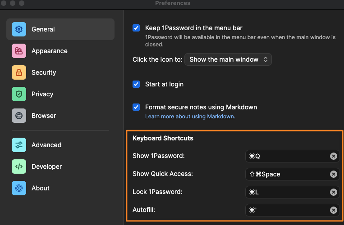Clear the Autofill keyboard shortcut
This screenshot has height=225, width=344.
333,210
